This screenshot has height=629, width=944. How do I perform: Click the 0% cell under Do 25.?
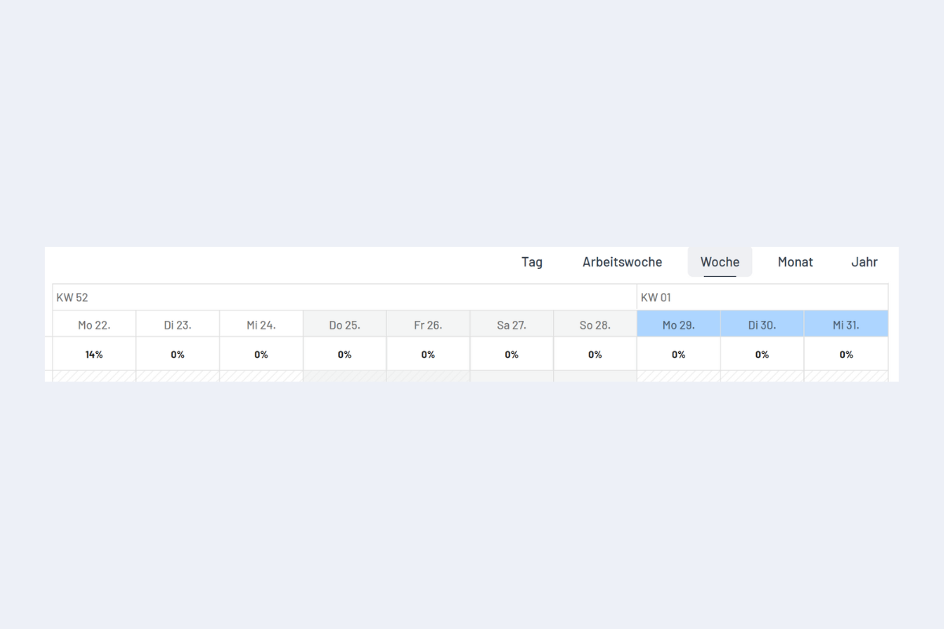[x=345, y=355]
